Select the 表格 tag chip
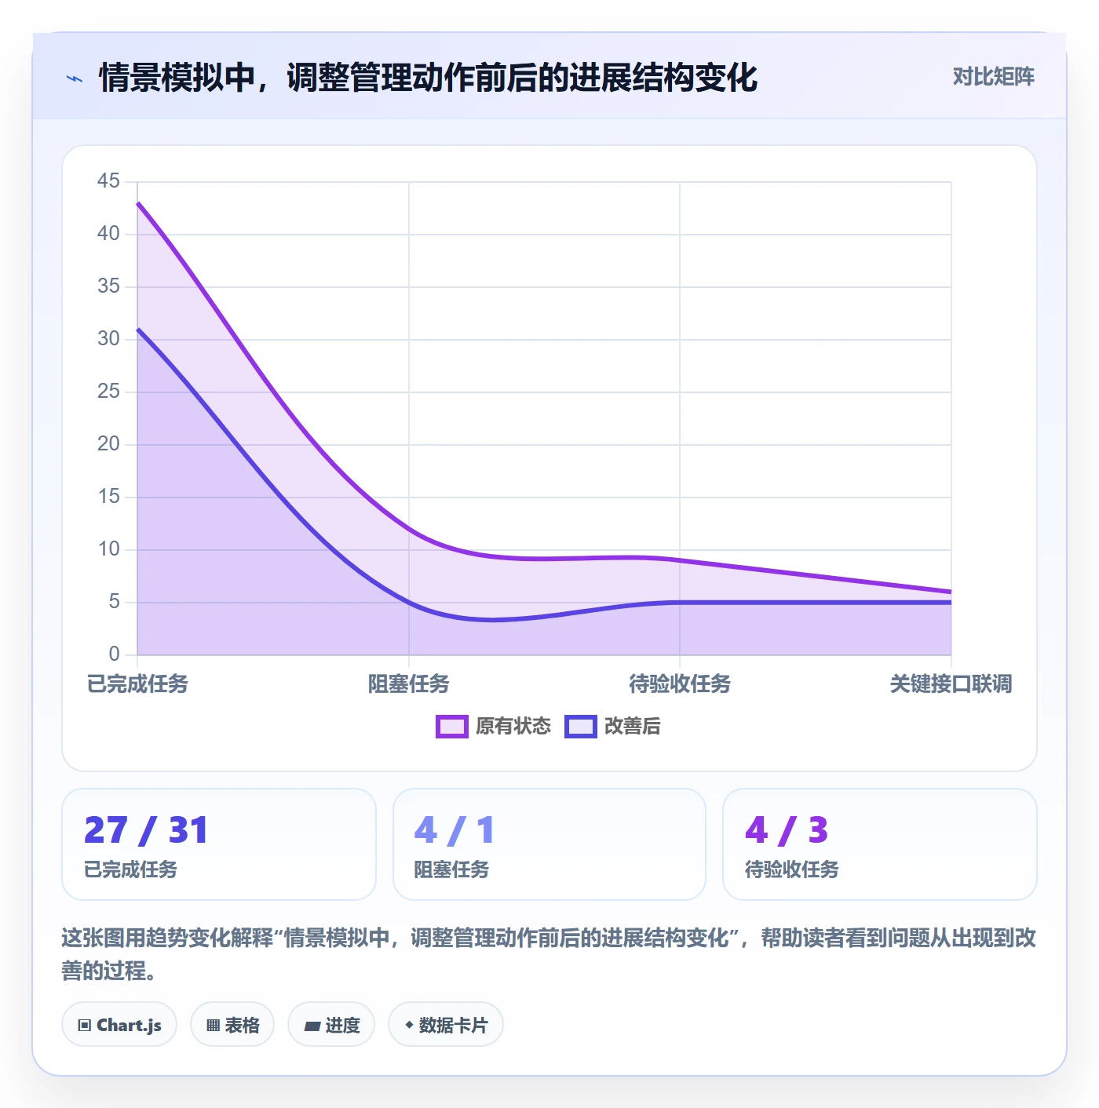 coord(232,1025)
